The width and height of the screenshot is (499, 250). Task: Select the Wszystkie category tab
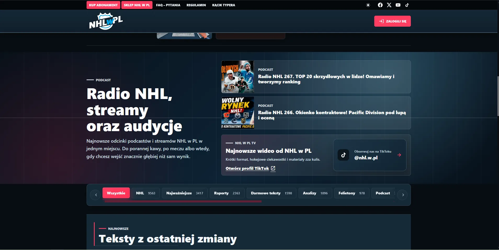coord(116,193)
